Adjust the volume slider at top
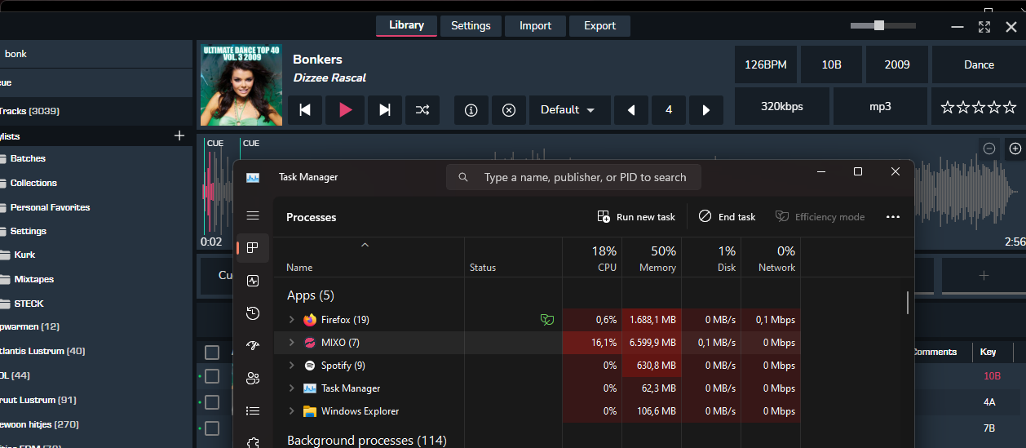This screenshot has width=1026, height=448. point(878,25)
